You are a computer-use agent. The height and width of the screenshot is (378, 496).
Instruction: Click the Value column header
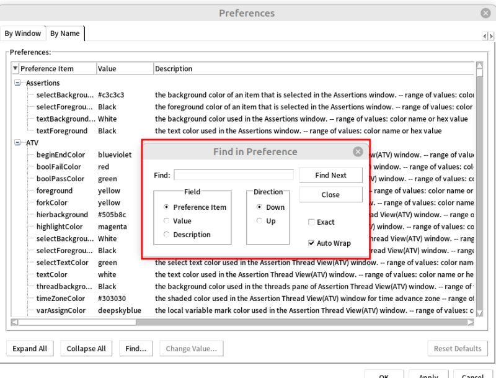pos(125,69)
